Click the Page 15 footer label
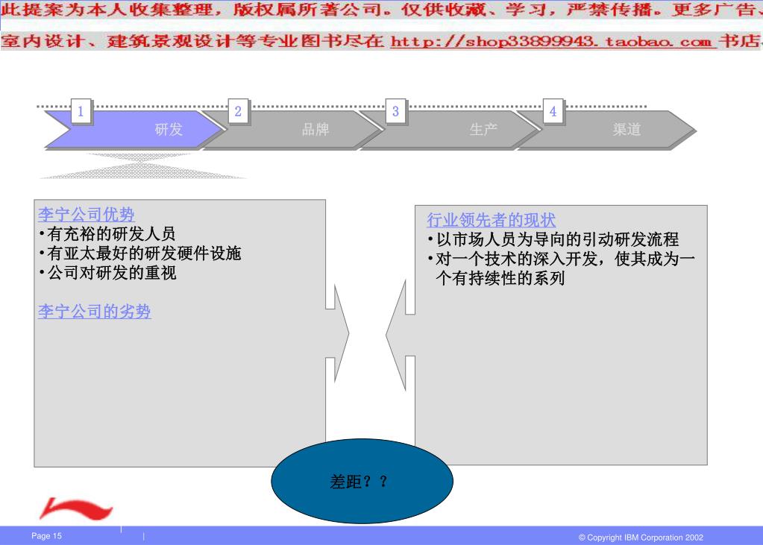 pos(46,536)
